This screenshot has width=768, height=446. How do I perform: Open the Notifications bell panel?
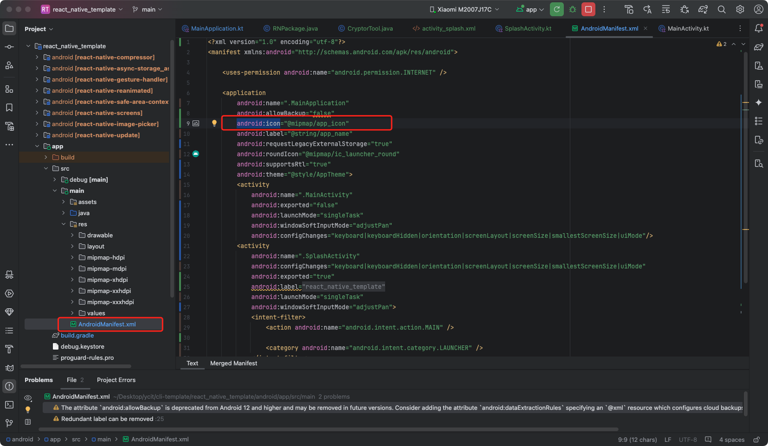[x=759, y=28]
